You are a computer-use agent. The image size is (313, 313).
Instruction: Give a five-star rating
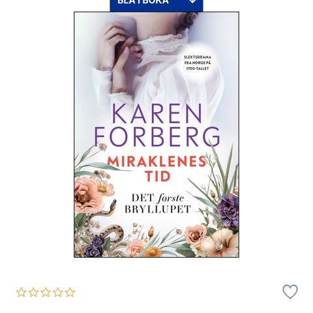pos(70,292)
